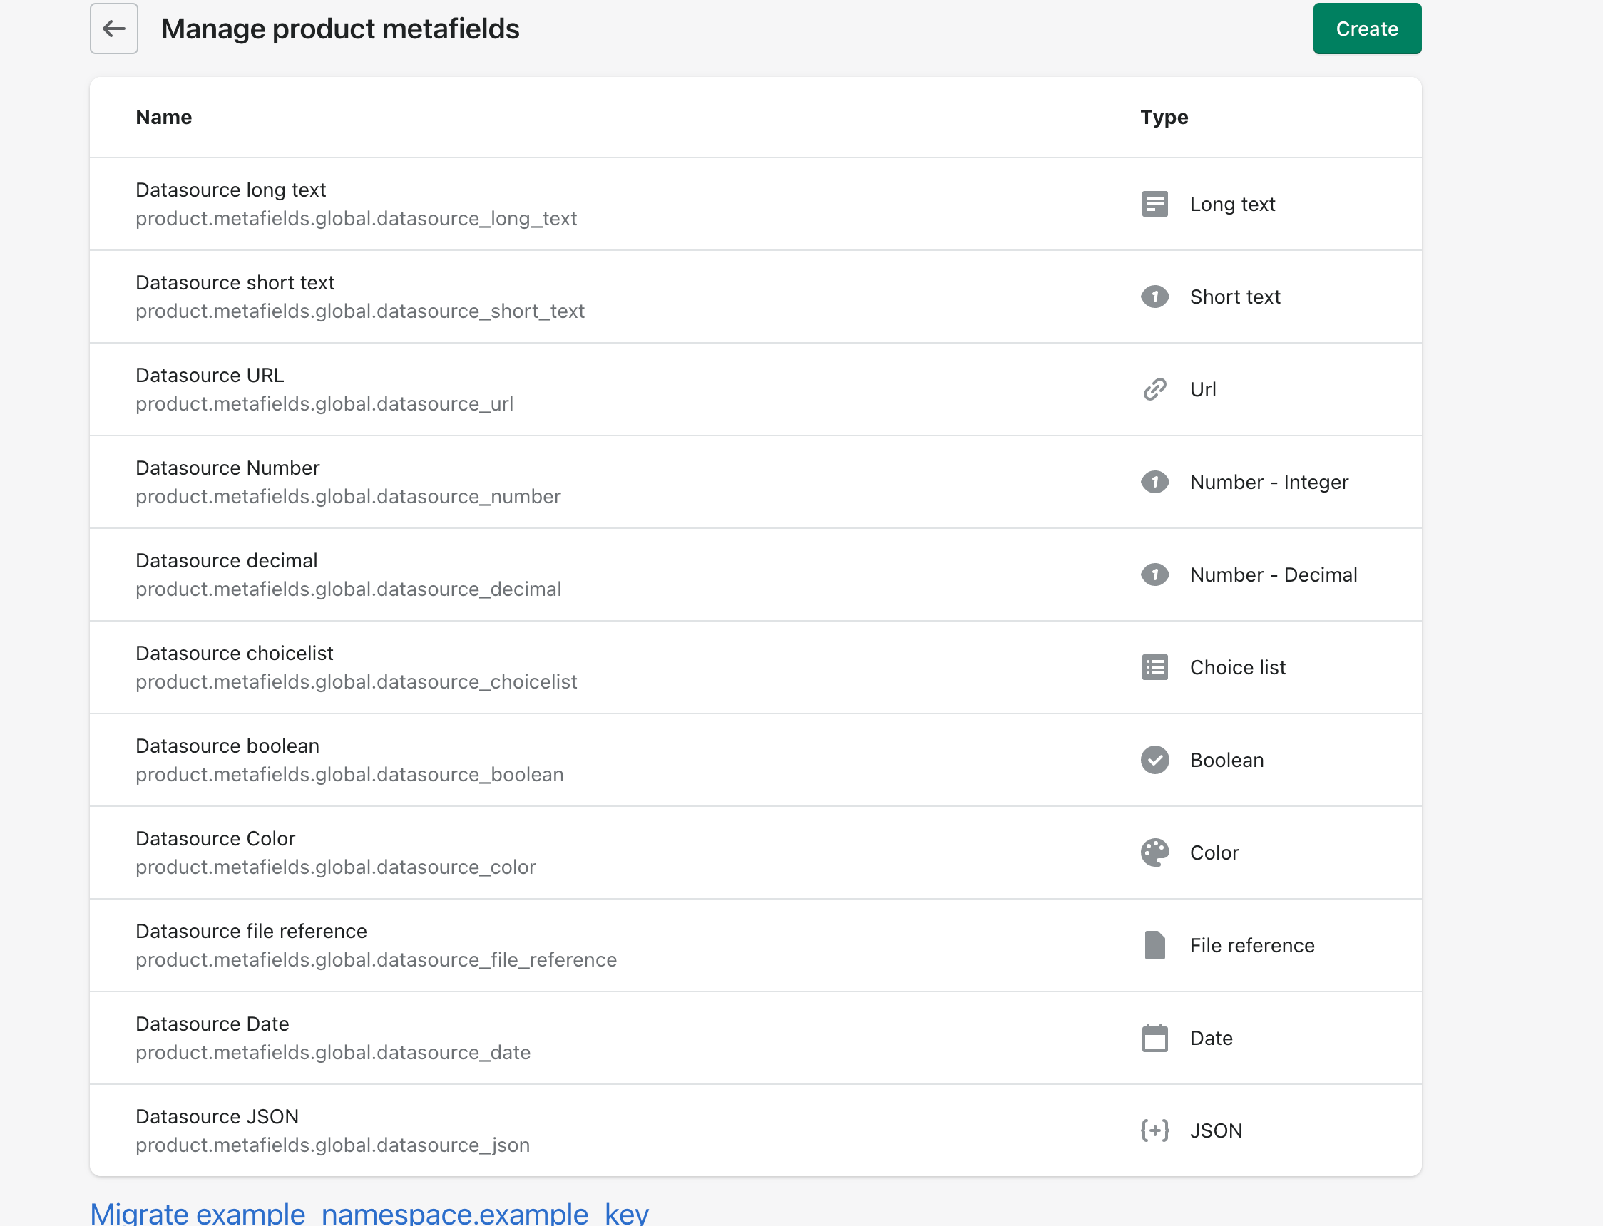The width and height of the screenshot is (1603, 1226).
Task: Click the JSON curly braces icon
Action: click(1154, 1130)
